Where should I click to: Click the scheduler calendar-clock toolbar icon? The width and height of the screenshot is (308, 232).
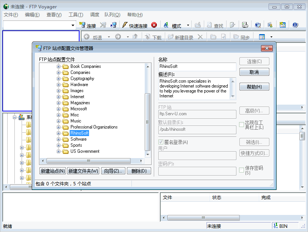coord(245,25)
